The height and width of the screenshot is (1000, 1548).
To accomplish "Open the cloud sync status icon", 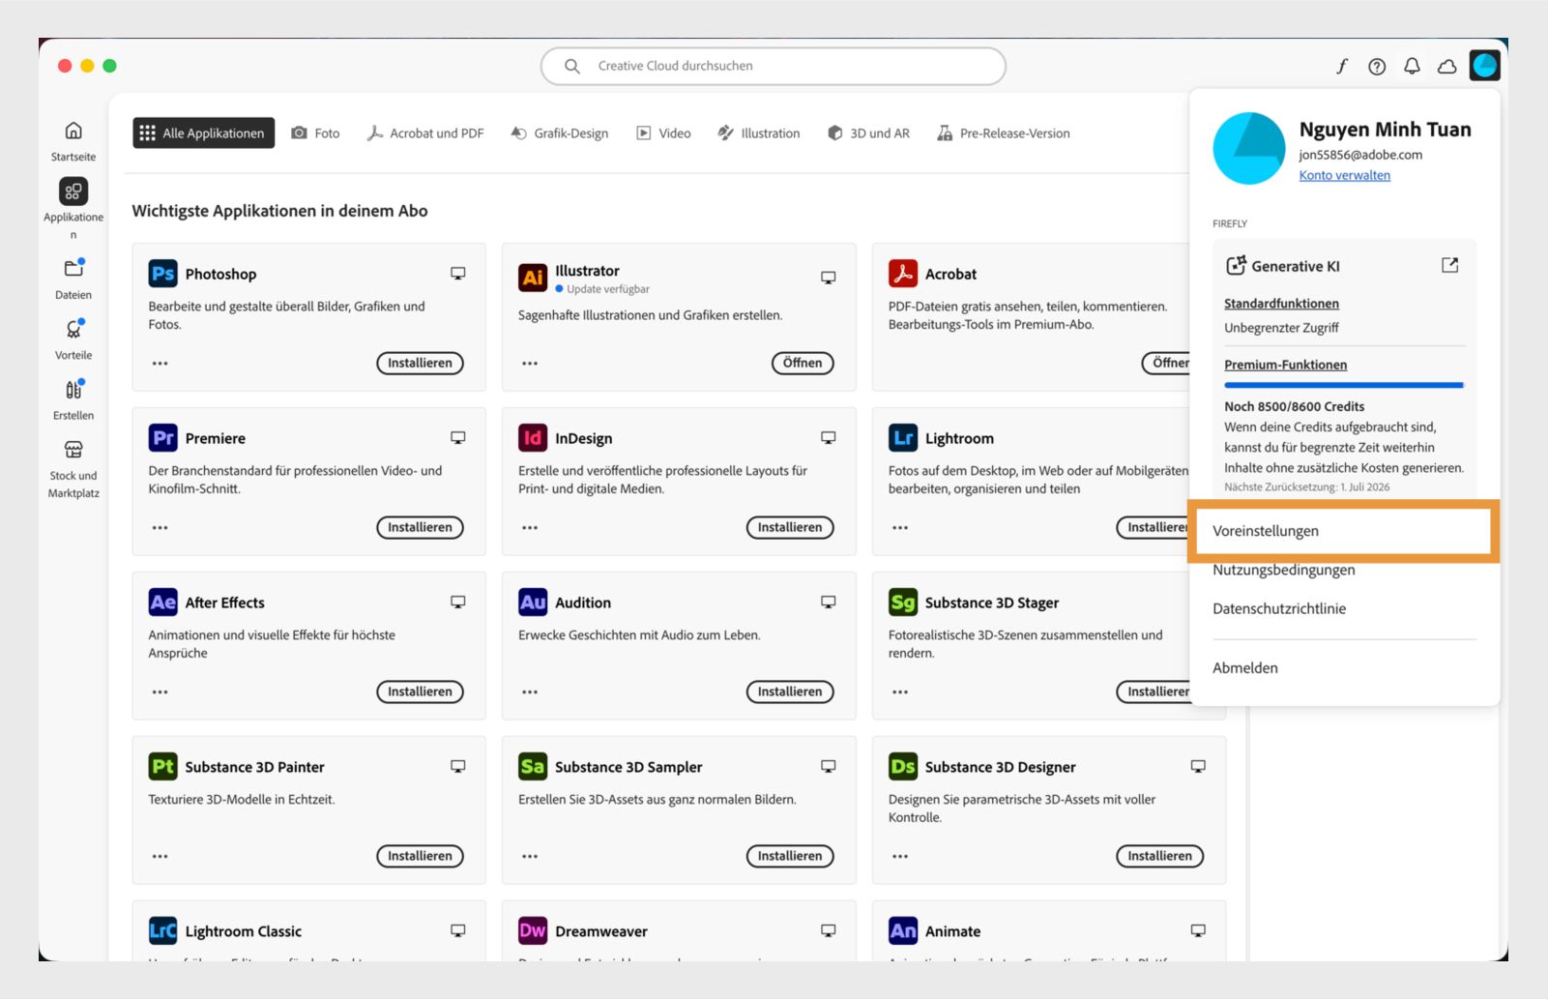I will tap(1447, 66).
